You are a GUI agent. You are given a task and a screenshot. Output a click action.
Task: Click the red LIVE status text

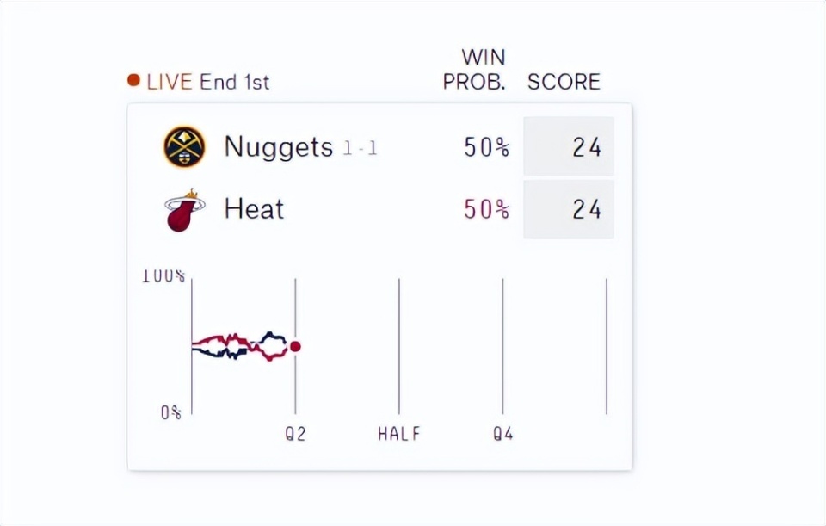[170, 82]
